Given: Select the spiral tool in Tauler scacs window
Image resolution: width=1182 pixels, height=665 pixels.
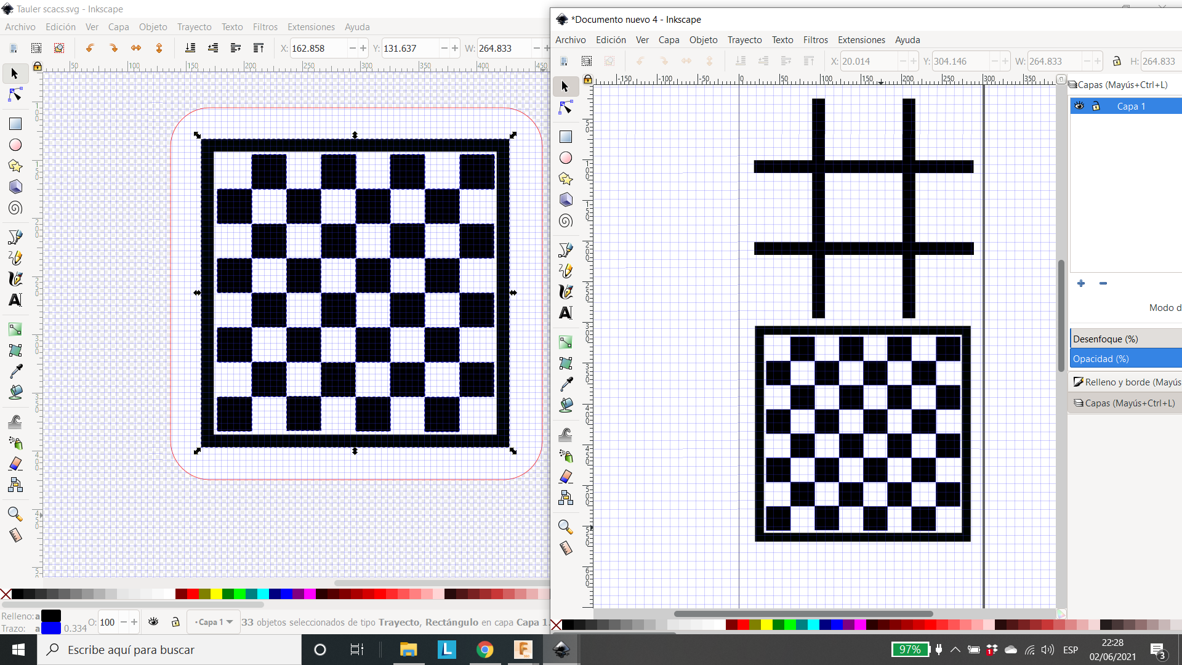Looking at the screenshot, I should (x=15, y=208).
